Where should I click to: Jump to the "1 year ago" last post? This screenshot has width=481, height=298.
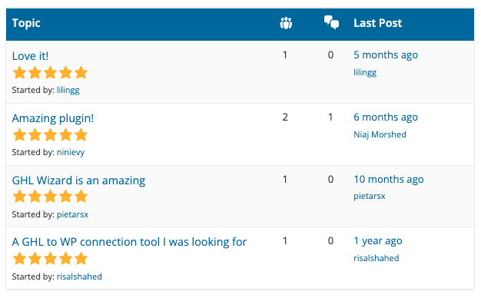[x=377, y=241]
